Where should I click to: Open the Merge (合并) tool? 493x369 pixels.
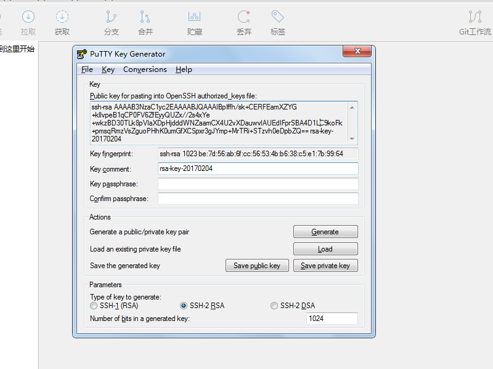145,17
